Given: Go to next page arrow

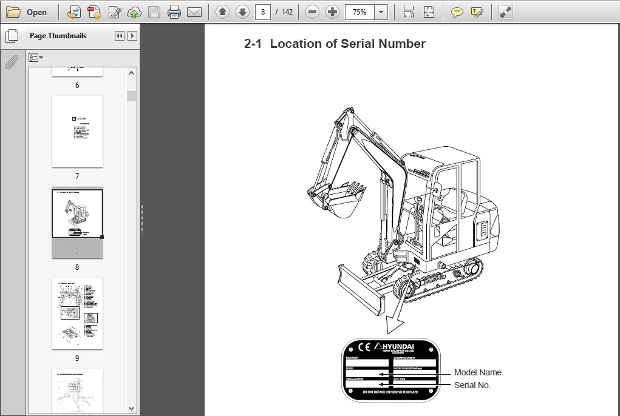Looking at the screenshot, I should 242,12.
